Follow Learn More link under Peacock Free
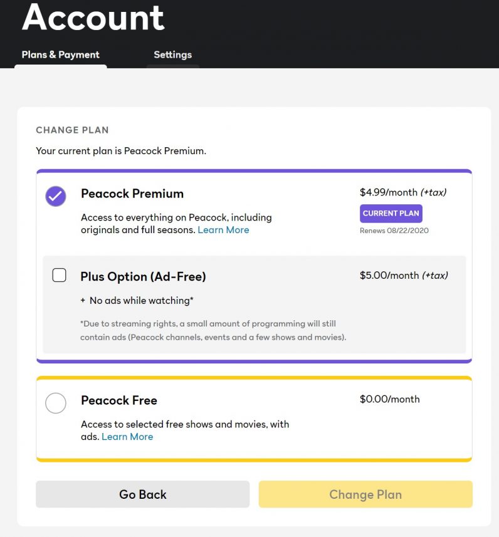Image resolution: width=499 pixels, height=537 pixels. (x=127, y=437)
